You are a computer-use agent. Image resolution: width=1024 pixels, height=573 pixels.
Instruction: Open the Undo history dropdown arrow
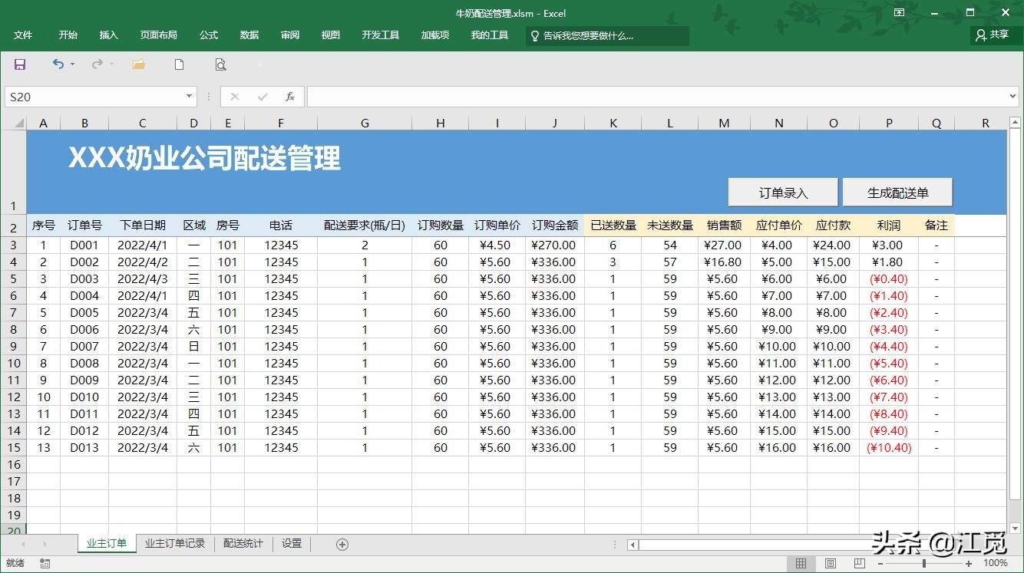coord(73,64)
